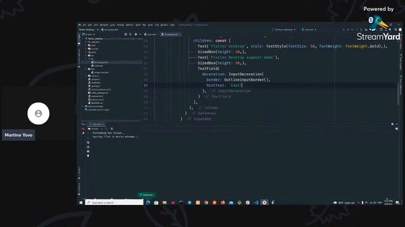Click the 'TextField(' code line

coord(209,69)
